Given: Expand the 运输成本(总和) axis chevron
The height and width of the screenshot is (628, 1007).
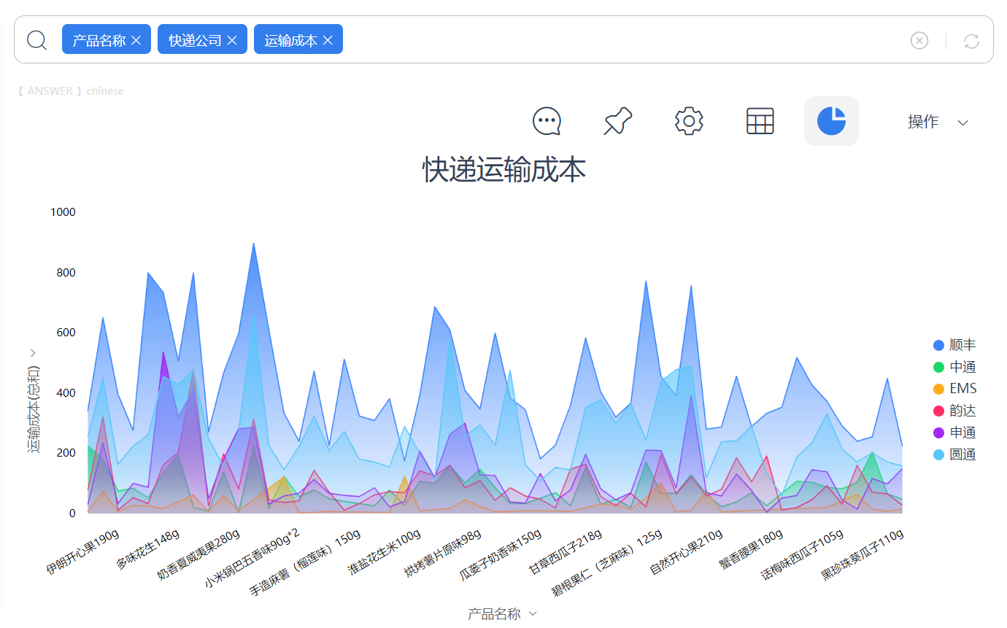Looking at the screenshot, I should [x=33, y=352].
